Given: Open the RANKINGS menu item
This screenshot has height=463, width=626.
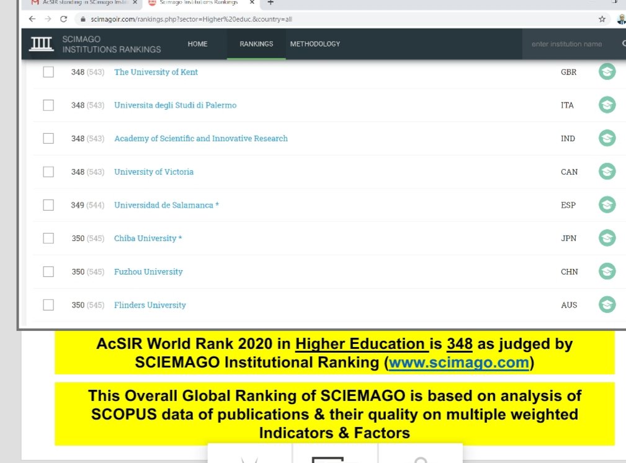Looking at the screenshot, I should [256, 44].
